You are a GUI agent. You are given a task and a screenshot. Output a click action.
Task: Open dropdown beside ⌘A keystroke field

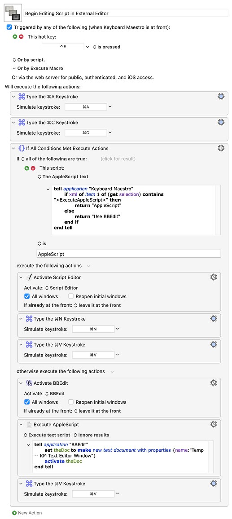(110, 107)
